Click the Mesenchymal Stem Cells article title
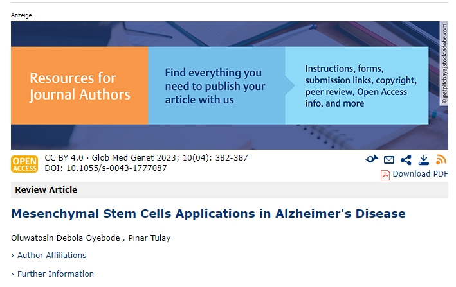This screenshot has height=287, width=456. [208, 213]
